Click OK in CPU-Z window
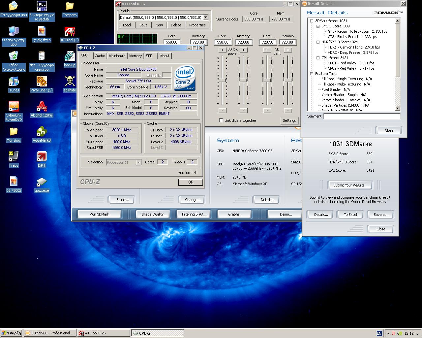The width and height of the screenshot is (422, 338). click(191, 182)
